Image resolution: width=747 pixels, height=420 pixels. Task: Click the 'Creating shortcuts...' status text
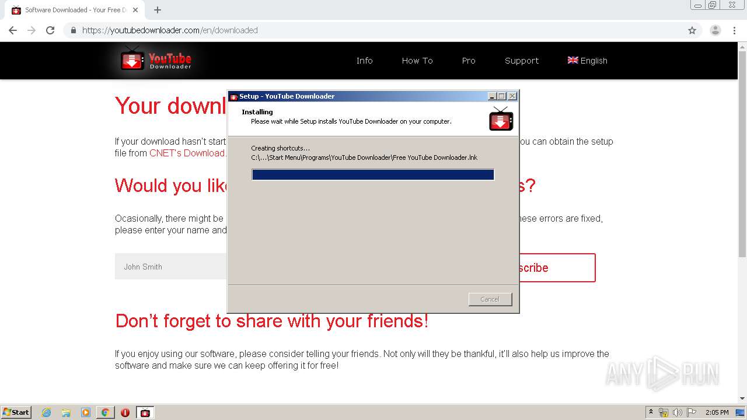(x=281, y=148)
